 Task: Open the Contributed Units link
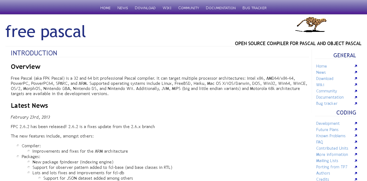332,148
